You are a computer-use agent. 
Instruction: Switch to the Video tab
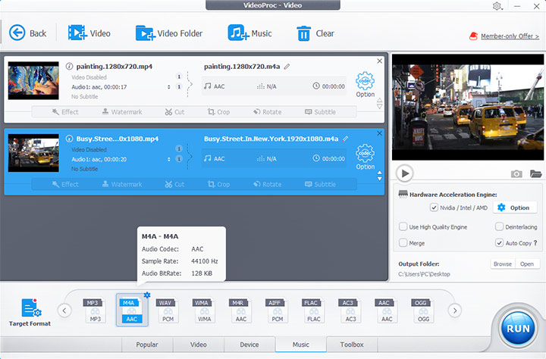(199, 345)
